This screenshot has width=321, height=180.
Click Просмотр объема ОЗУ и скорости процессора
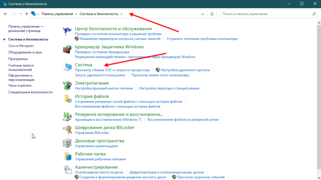tap(112, 70)
